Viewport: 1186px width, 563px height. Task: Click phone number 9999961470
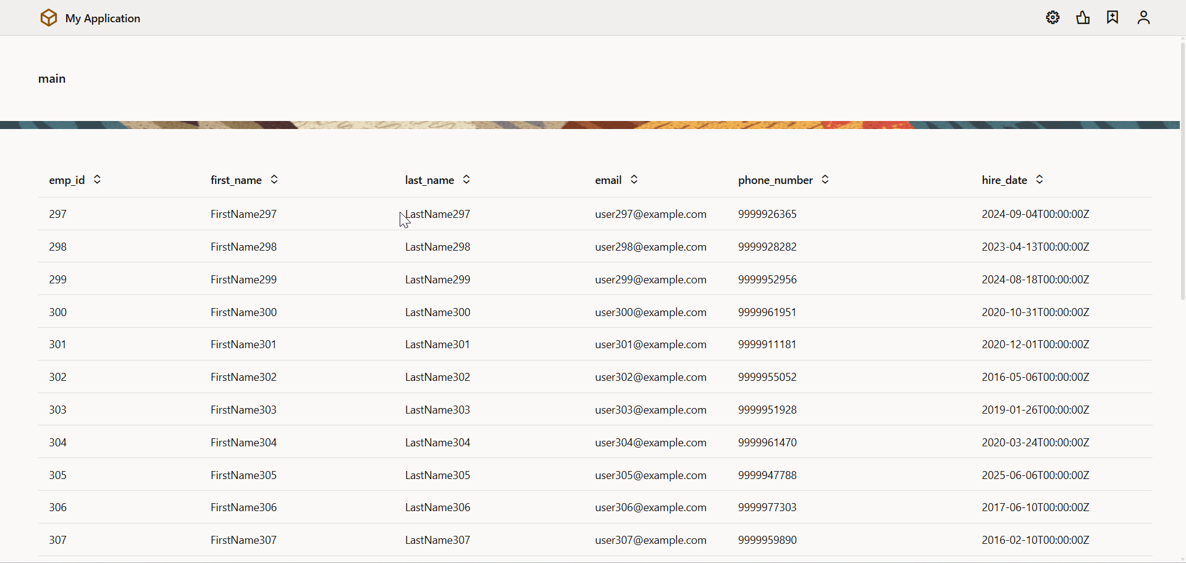[x=767, y=443]
